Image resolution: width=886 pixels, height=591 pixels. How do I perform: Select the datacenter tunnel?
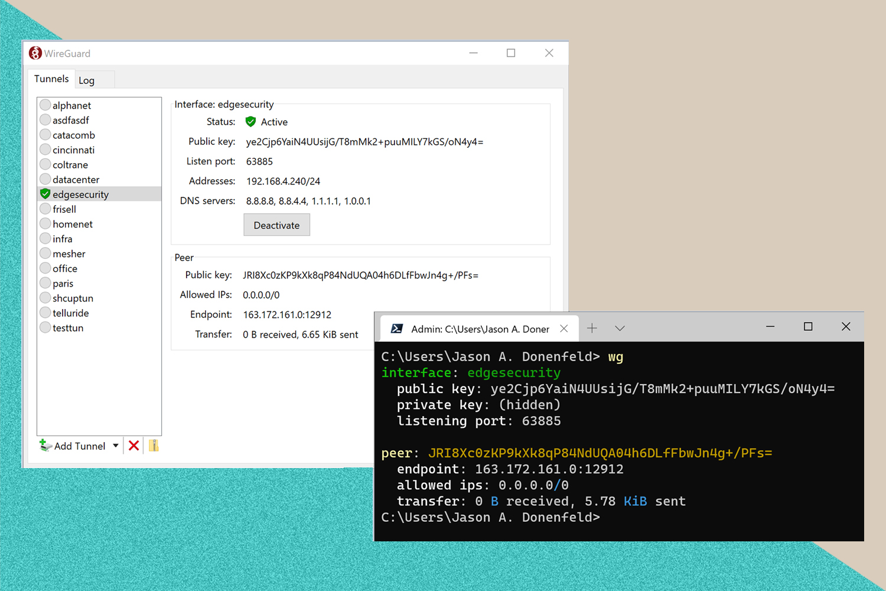coord(76,180)
